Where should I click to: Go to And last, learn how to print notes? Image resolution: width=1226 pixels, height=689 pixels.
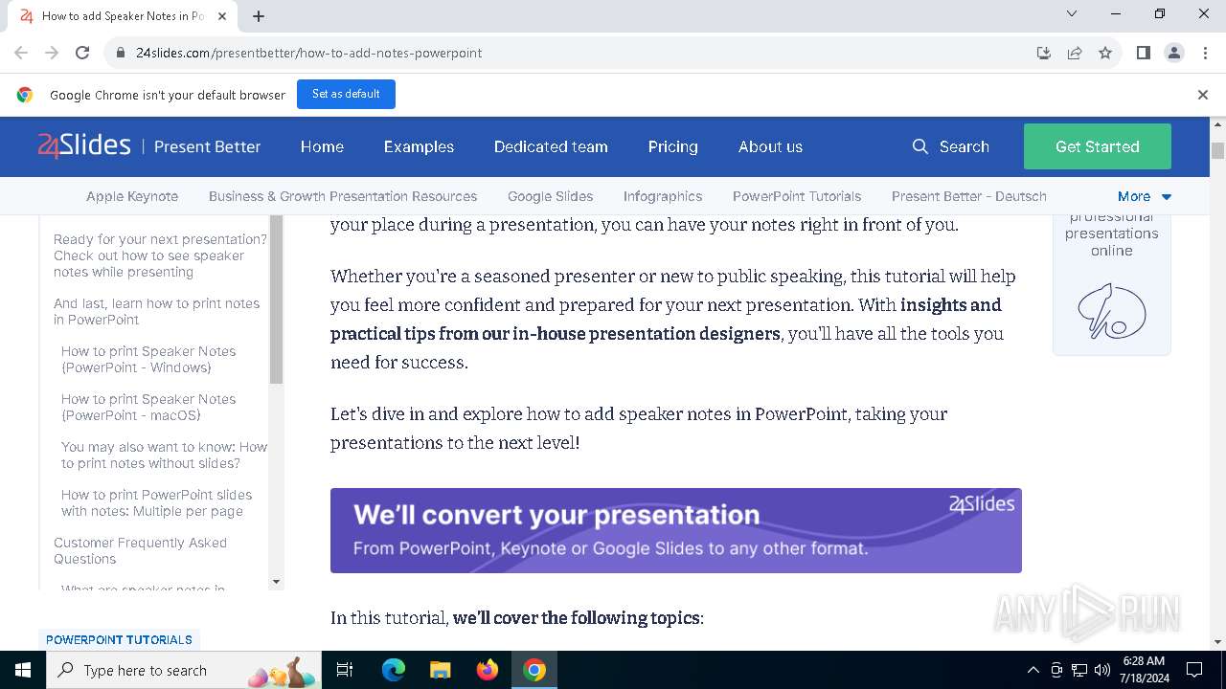pos(157,311)
